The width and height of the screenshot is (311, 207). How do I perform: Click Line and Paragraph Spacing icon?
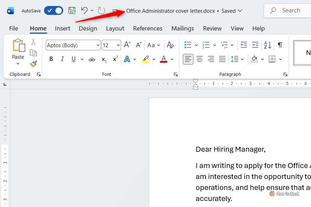[235, 59]
